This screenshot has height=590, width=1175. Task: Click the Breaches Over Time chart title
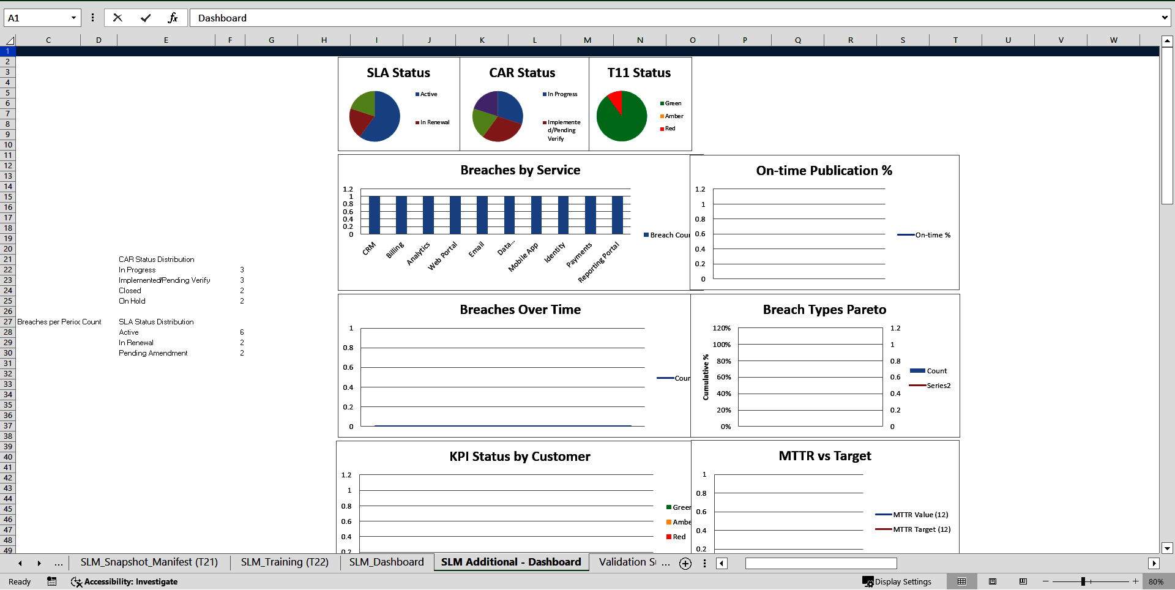click(x=520, y=310)
